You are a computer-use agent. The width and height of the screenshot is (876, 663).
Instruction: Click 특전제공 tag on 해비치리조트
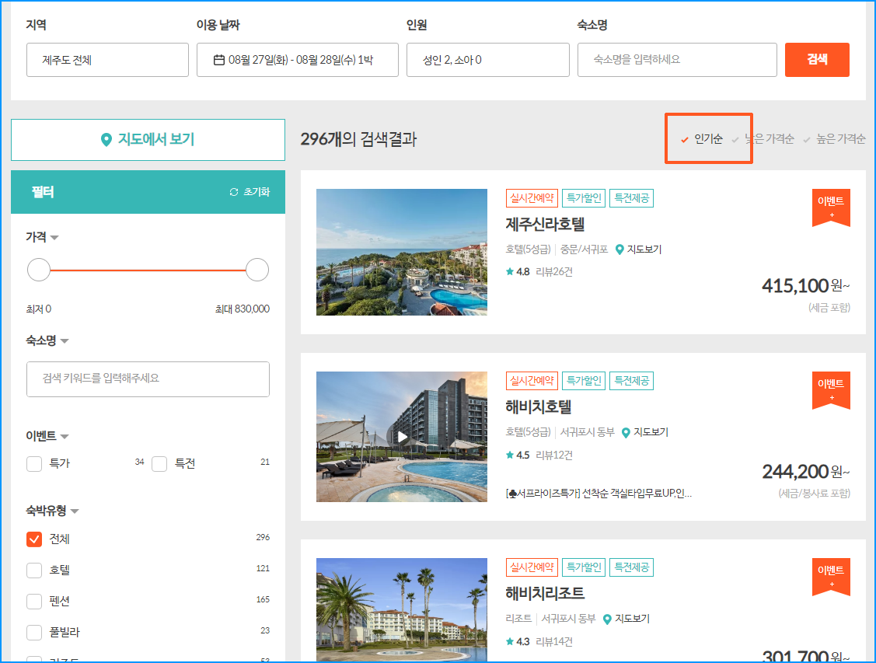click(631, 567)
